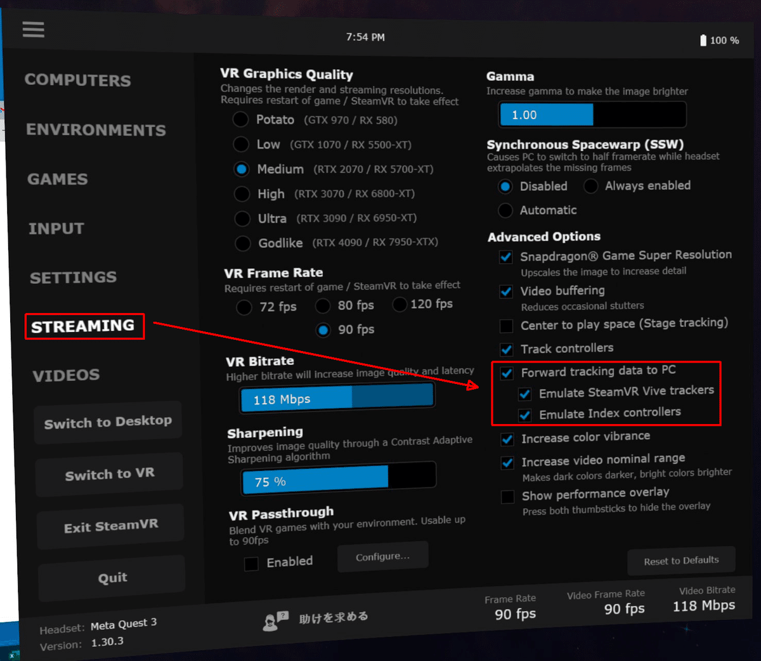Set SSW to Automatic
The height and width of the screenshot is (661, 761).
[505, 210]
